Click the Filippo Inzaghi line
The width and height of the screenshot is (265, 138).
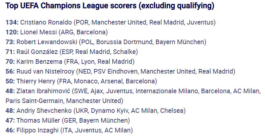(x=69, y=130)
